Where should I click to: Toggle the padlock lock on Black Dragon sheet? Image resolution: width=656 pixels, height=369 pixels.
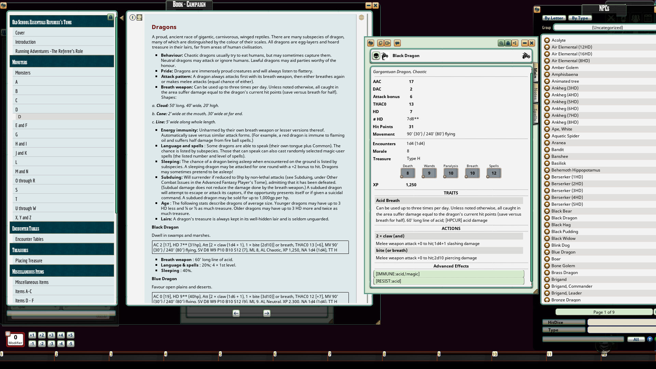pyautogui.click(x=508, y=43)
